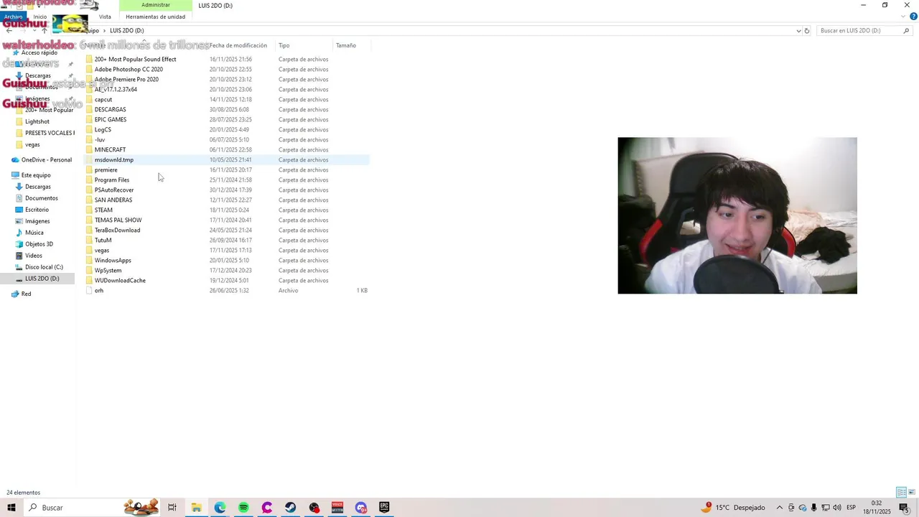Select the PSAutoRecover folder

pyautogui.click(x=114, y=190)
